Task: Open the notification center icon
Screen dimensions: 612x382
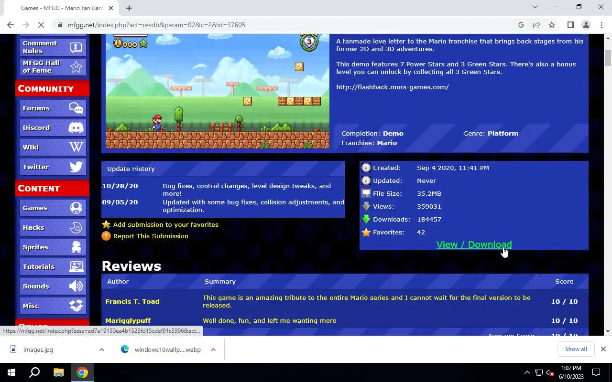Action: (596, 372)
